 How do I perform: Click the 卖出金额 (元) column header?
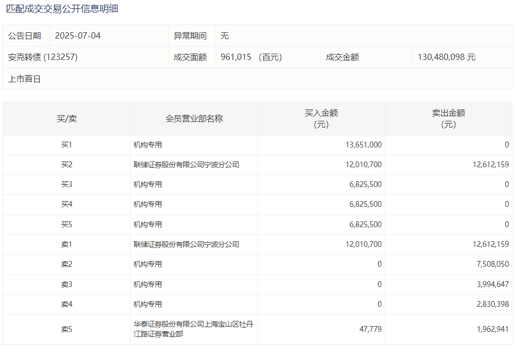point(448,119)
